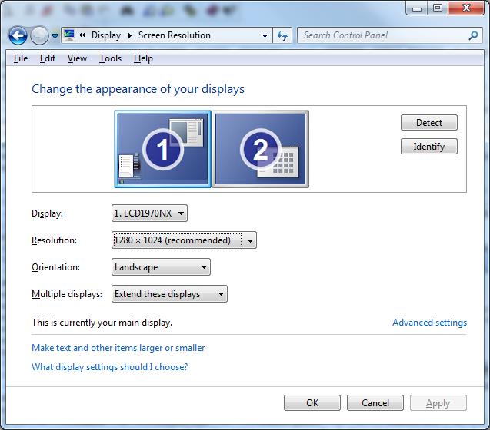Open Advanced settings link
Viewport: 490px width, 430px height.
(x=430, y=322)
